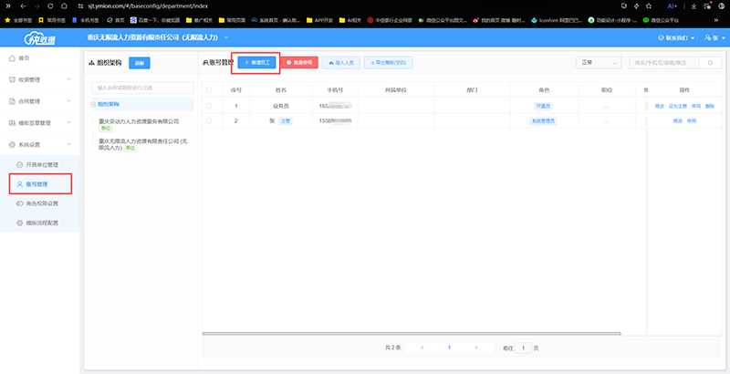The image size is (730, 374).
Task: Click the 新增员工 button
Action: click(x=255, y=62)
